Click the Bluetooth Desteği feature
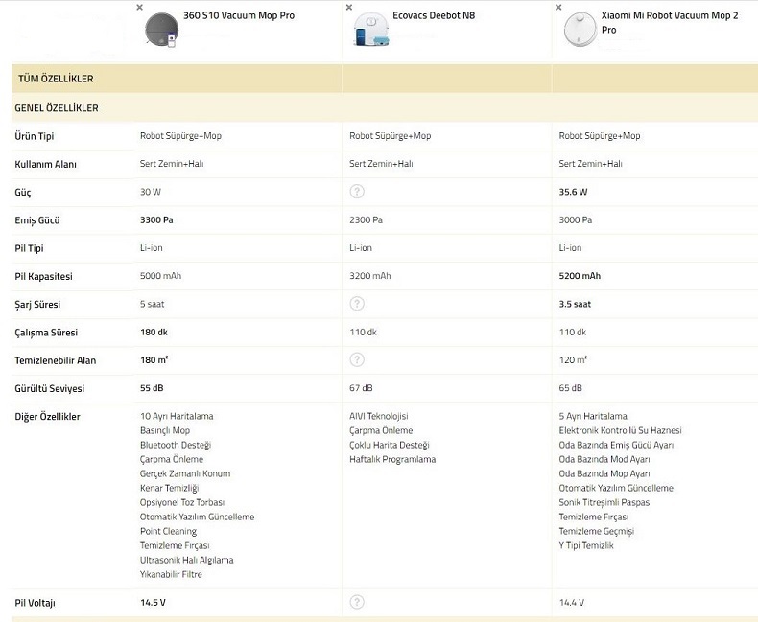The height and width of the screenshot is (622, 758). click(x=176, y=445)
